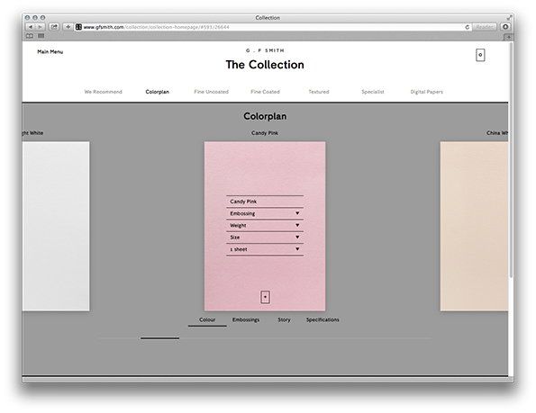Open the Main Menu link
Viewport: 536px width, 413px height.
50,52
